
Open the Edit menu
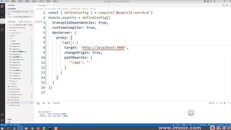click(14, 1)
